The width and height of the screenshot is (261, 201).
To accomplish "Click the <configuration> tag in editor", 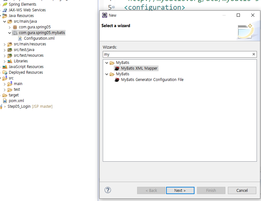I will point(155,7).
